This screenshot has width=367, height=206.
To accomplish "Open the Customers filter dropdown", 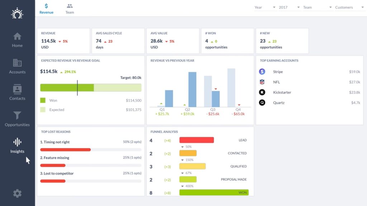I will pyautogui.click(x=349, y=7).
